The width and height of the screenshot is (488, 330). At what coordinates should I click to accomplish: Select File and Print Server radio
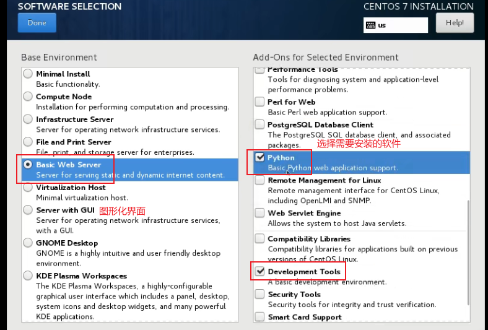click(x=28, y=142)
